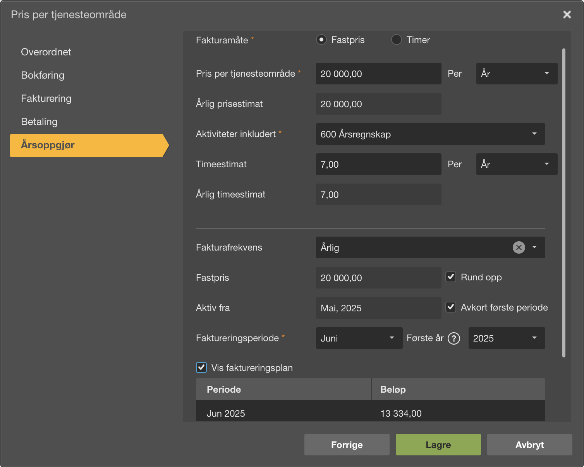This screenshot has height=467, width=584.
Task: Clear the Fakturafrekvens value with the X icon
Action: point(519,247)
